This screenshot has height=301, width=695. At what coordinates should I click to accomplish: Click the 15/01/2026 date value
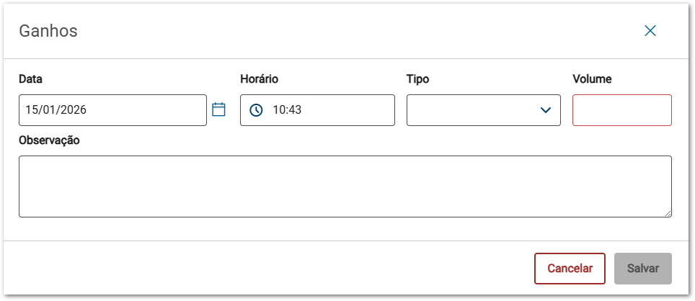(56, 110)
